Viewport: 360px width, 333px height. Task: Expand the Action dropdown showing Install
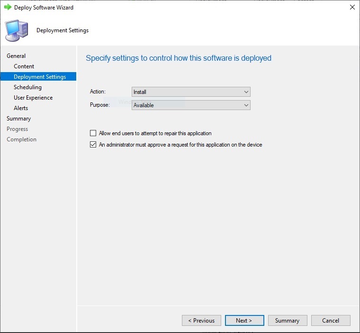click(191, 92)
